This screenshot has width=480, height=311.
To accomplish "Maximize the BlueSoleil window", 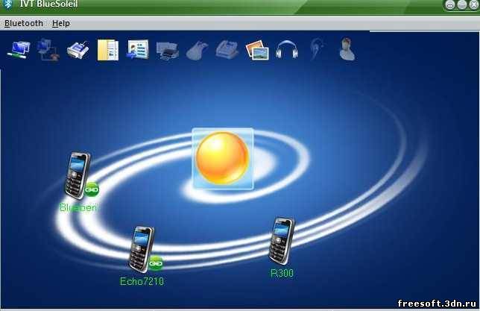I will click(x=462, y=4).
